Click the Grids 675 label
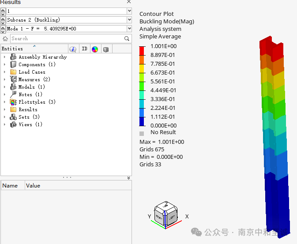Screen dimensions: 297x244 point(152,150)
